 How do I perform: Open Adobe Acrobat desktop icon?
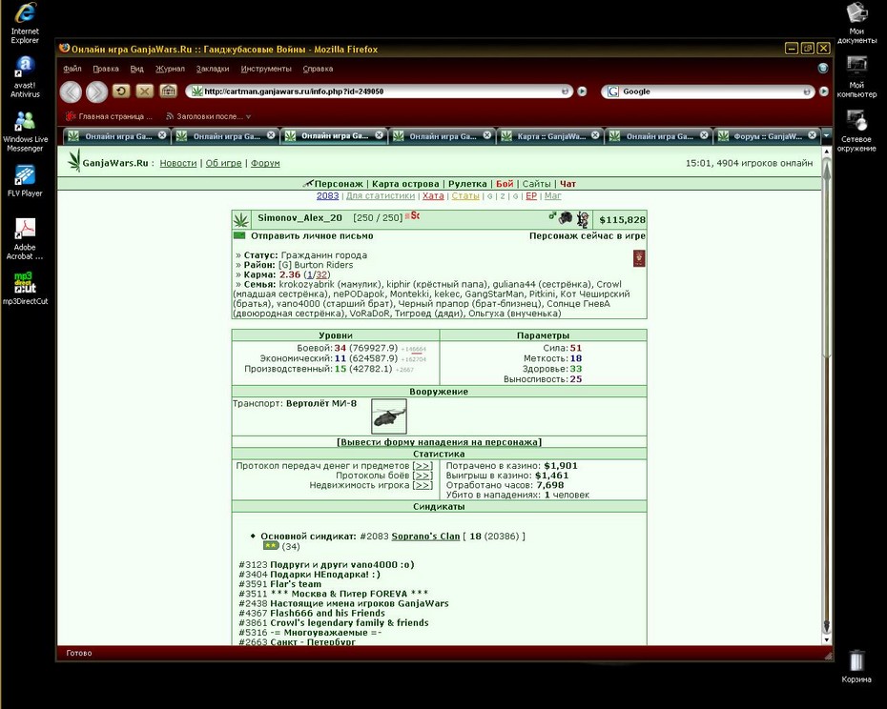pos(25,238)
